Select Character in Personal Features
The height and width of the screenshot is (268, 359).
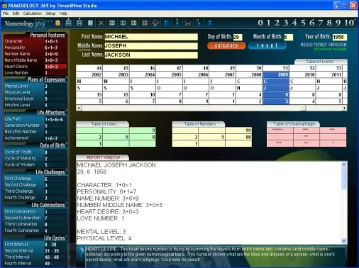35,41
